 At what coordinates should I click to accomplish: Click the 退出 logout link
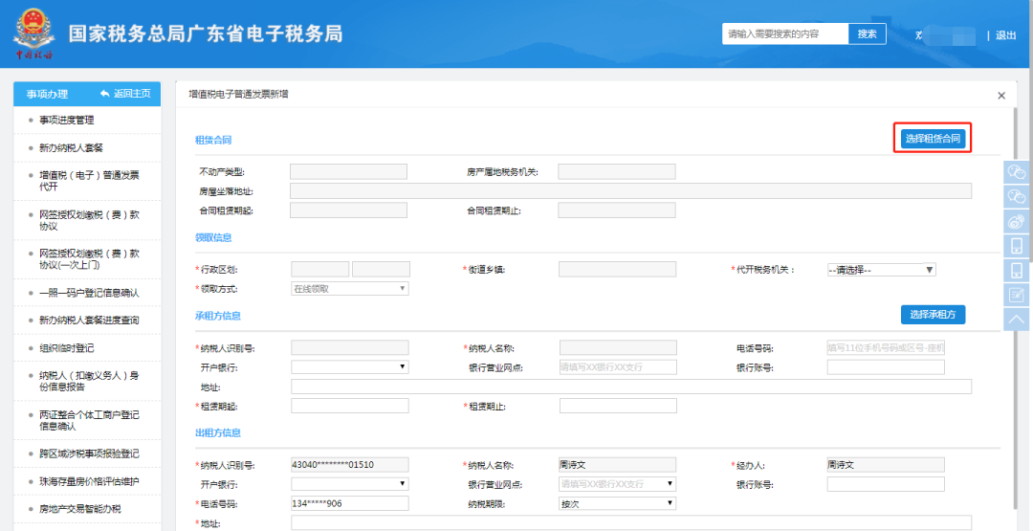pos(1006,35)
